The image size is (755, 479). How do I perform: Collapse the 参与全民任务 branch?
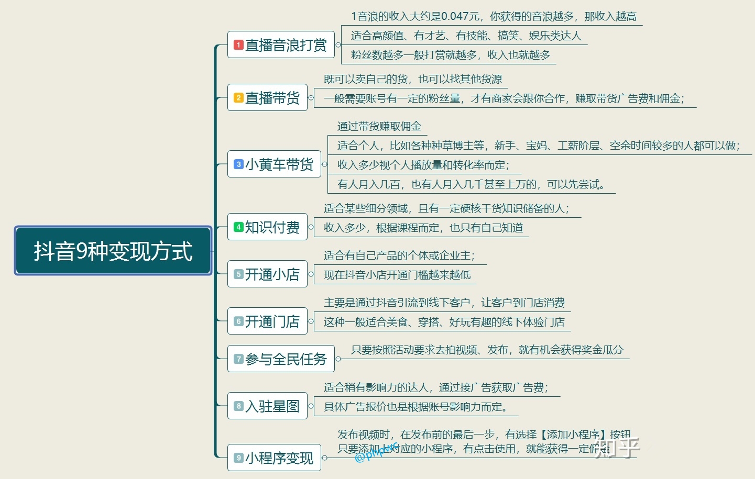click(338, 359)
